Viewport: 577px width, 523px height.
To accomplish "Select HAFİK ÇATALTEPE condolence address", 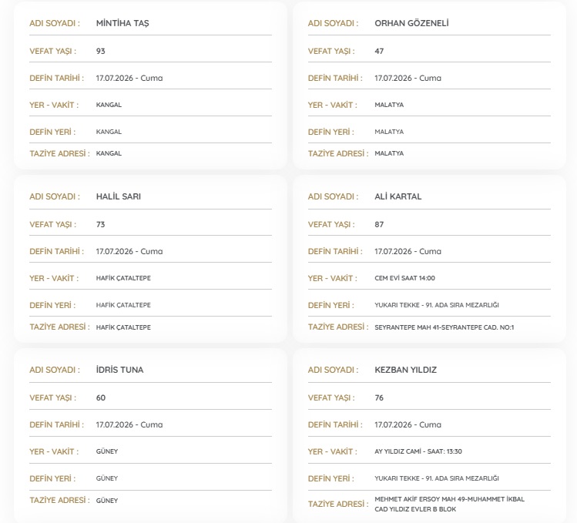I will pyautogui.click(x=123, y=327).
